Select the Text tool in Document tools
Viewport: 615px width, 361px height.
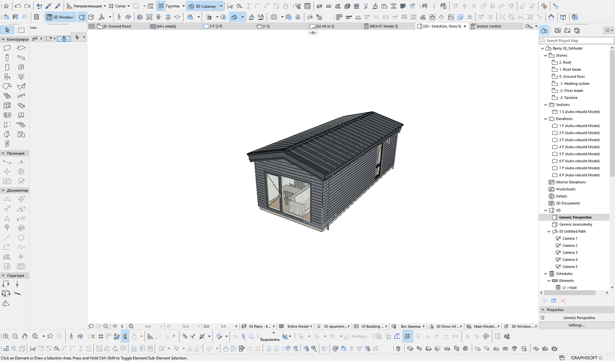pos(7,218)
